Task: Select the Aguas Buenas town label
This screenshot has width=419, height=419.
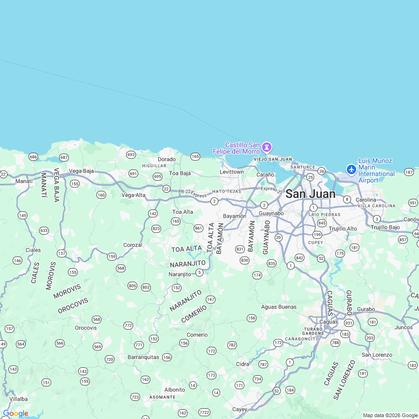Action: click(279, 307)
